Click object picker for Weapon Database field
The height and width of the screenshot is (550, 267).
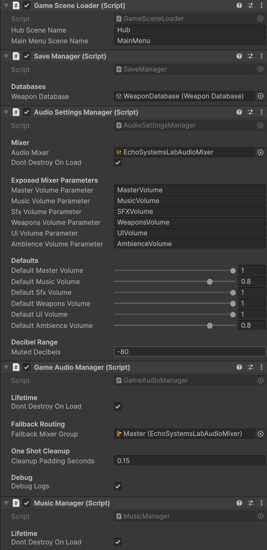pos(260,96)
